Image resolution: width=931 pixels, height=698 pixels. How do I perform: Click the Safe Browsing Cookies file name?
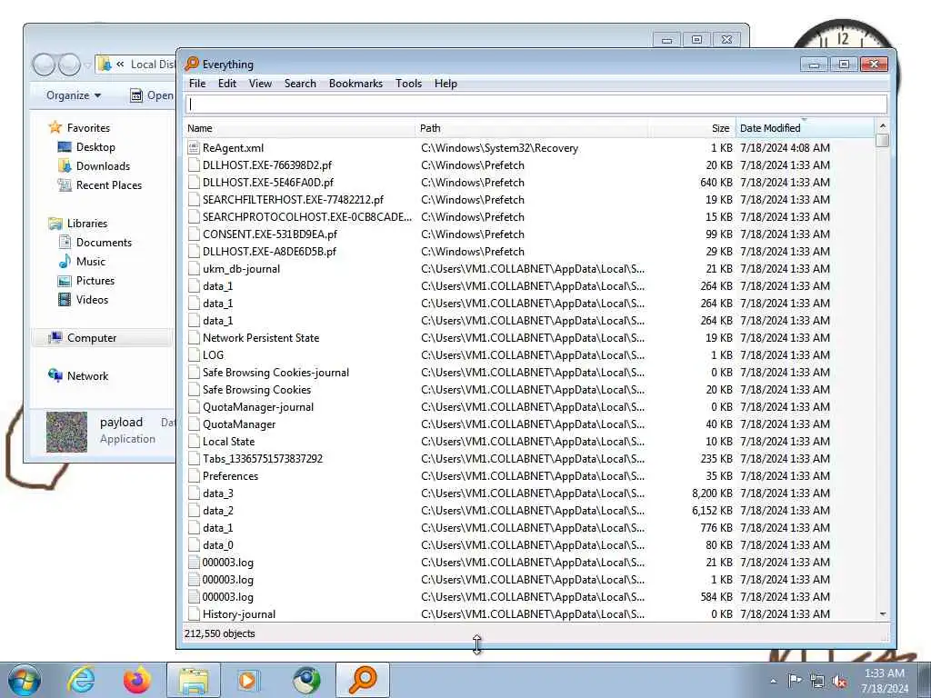(x=256, y=390)
